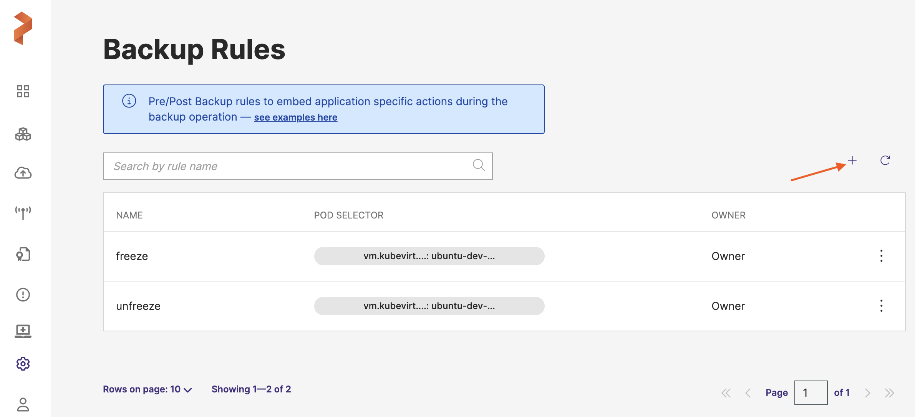
Task: Open the dashboard grid icon in sidebar
Action: point(23,91)
